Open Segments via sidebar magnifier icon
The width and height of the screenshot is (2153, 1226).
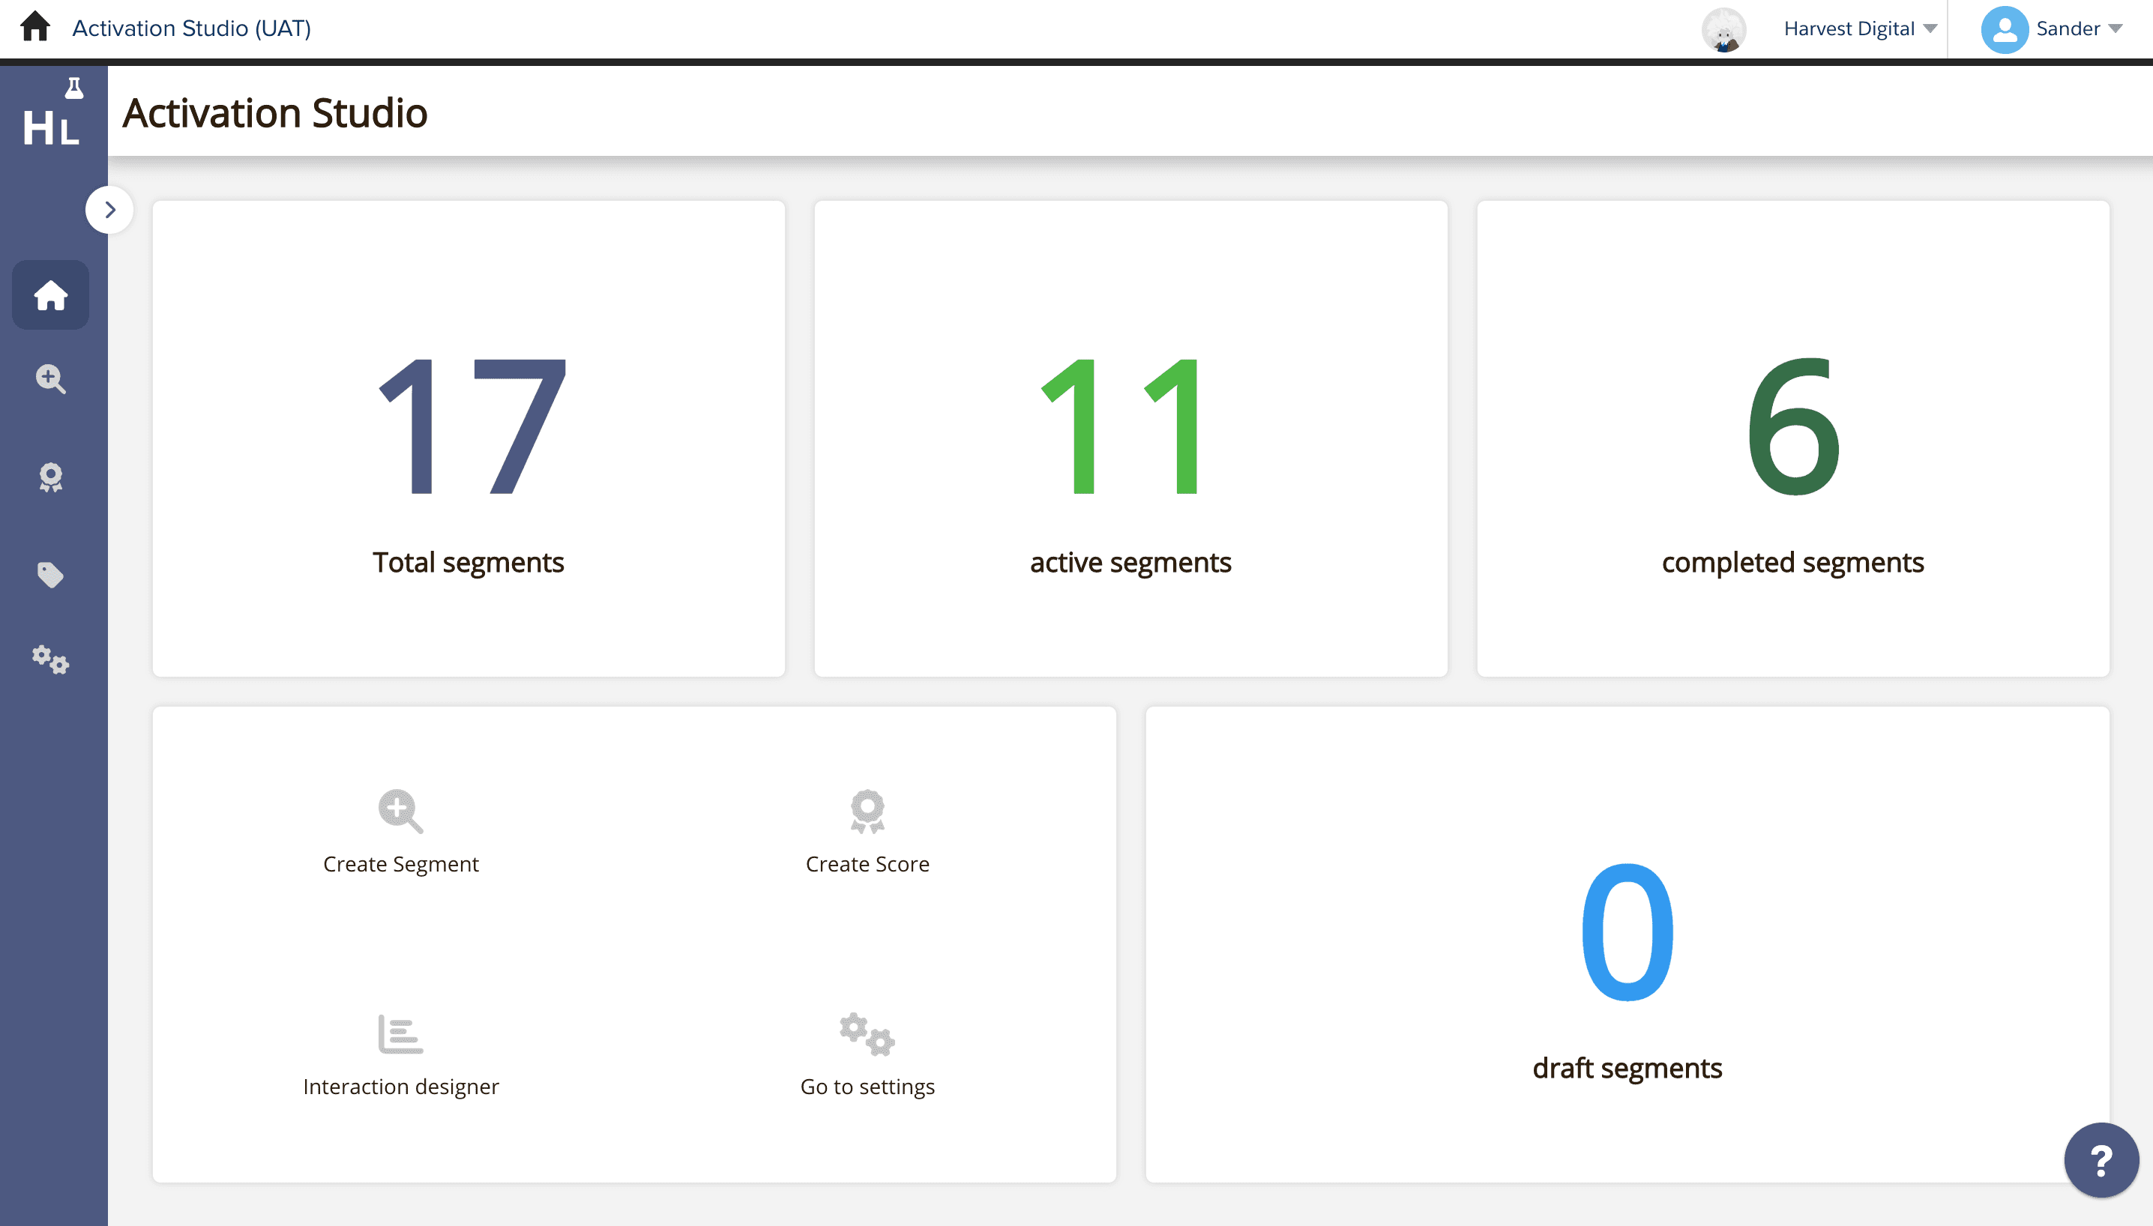click(50, 379)
